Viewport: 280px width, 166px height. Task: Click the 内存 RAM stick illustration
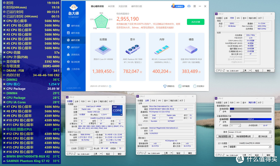(162, 50)
